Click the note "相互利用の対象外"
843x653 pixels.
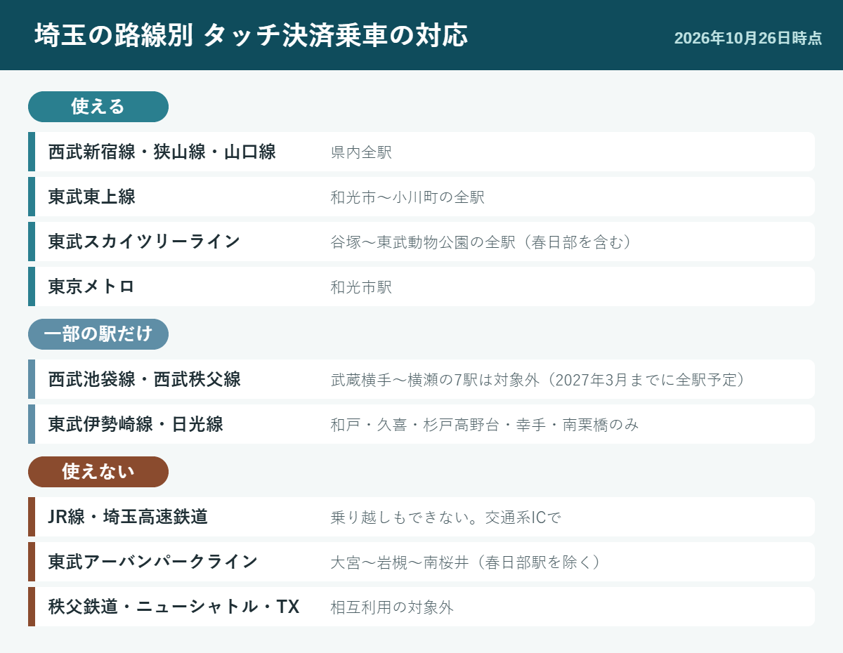pos(392,607)
